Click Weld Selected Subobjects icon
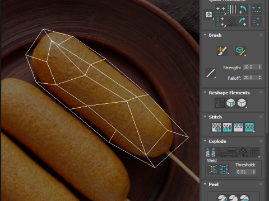The width and height of the screenshot is (269, 201). coord(224,169)
